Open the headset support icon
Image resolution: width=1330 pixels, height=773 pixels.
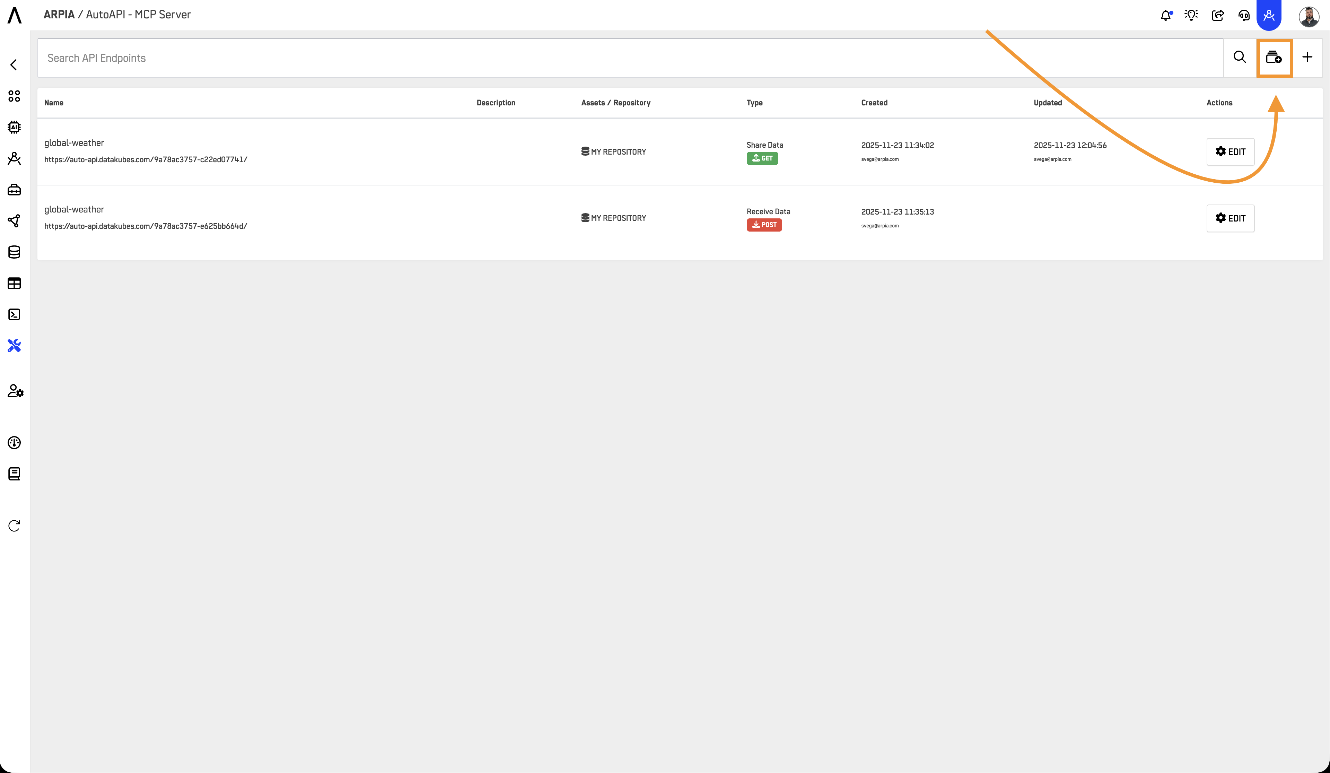tap(1244, 15)
